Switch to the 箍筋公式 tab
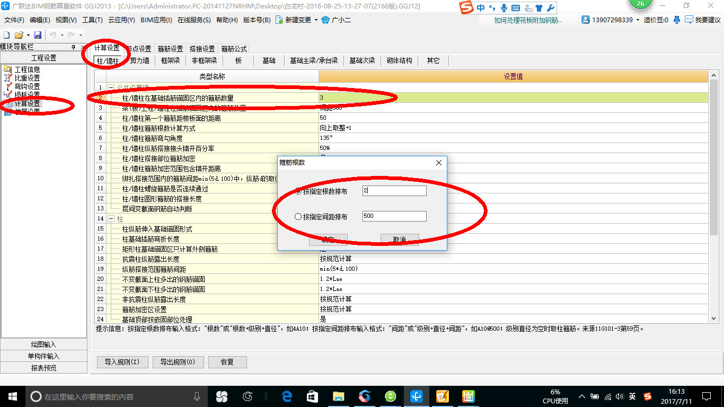 tap(234, 49)
